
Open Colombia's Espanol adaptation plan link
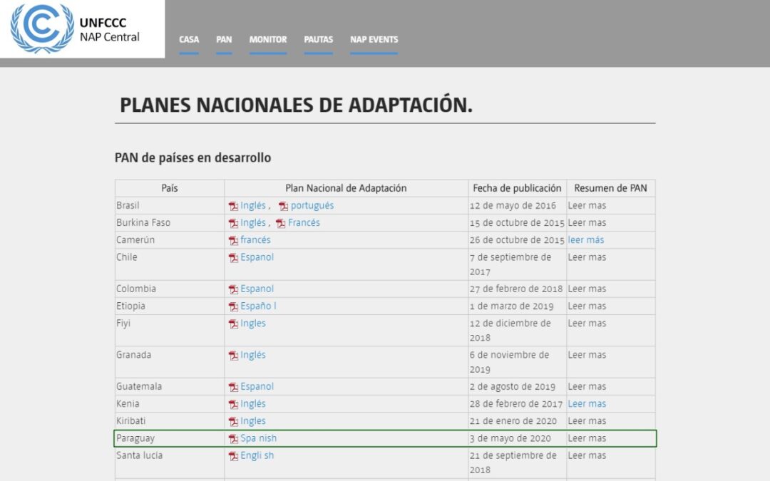pos(257,289)
